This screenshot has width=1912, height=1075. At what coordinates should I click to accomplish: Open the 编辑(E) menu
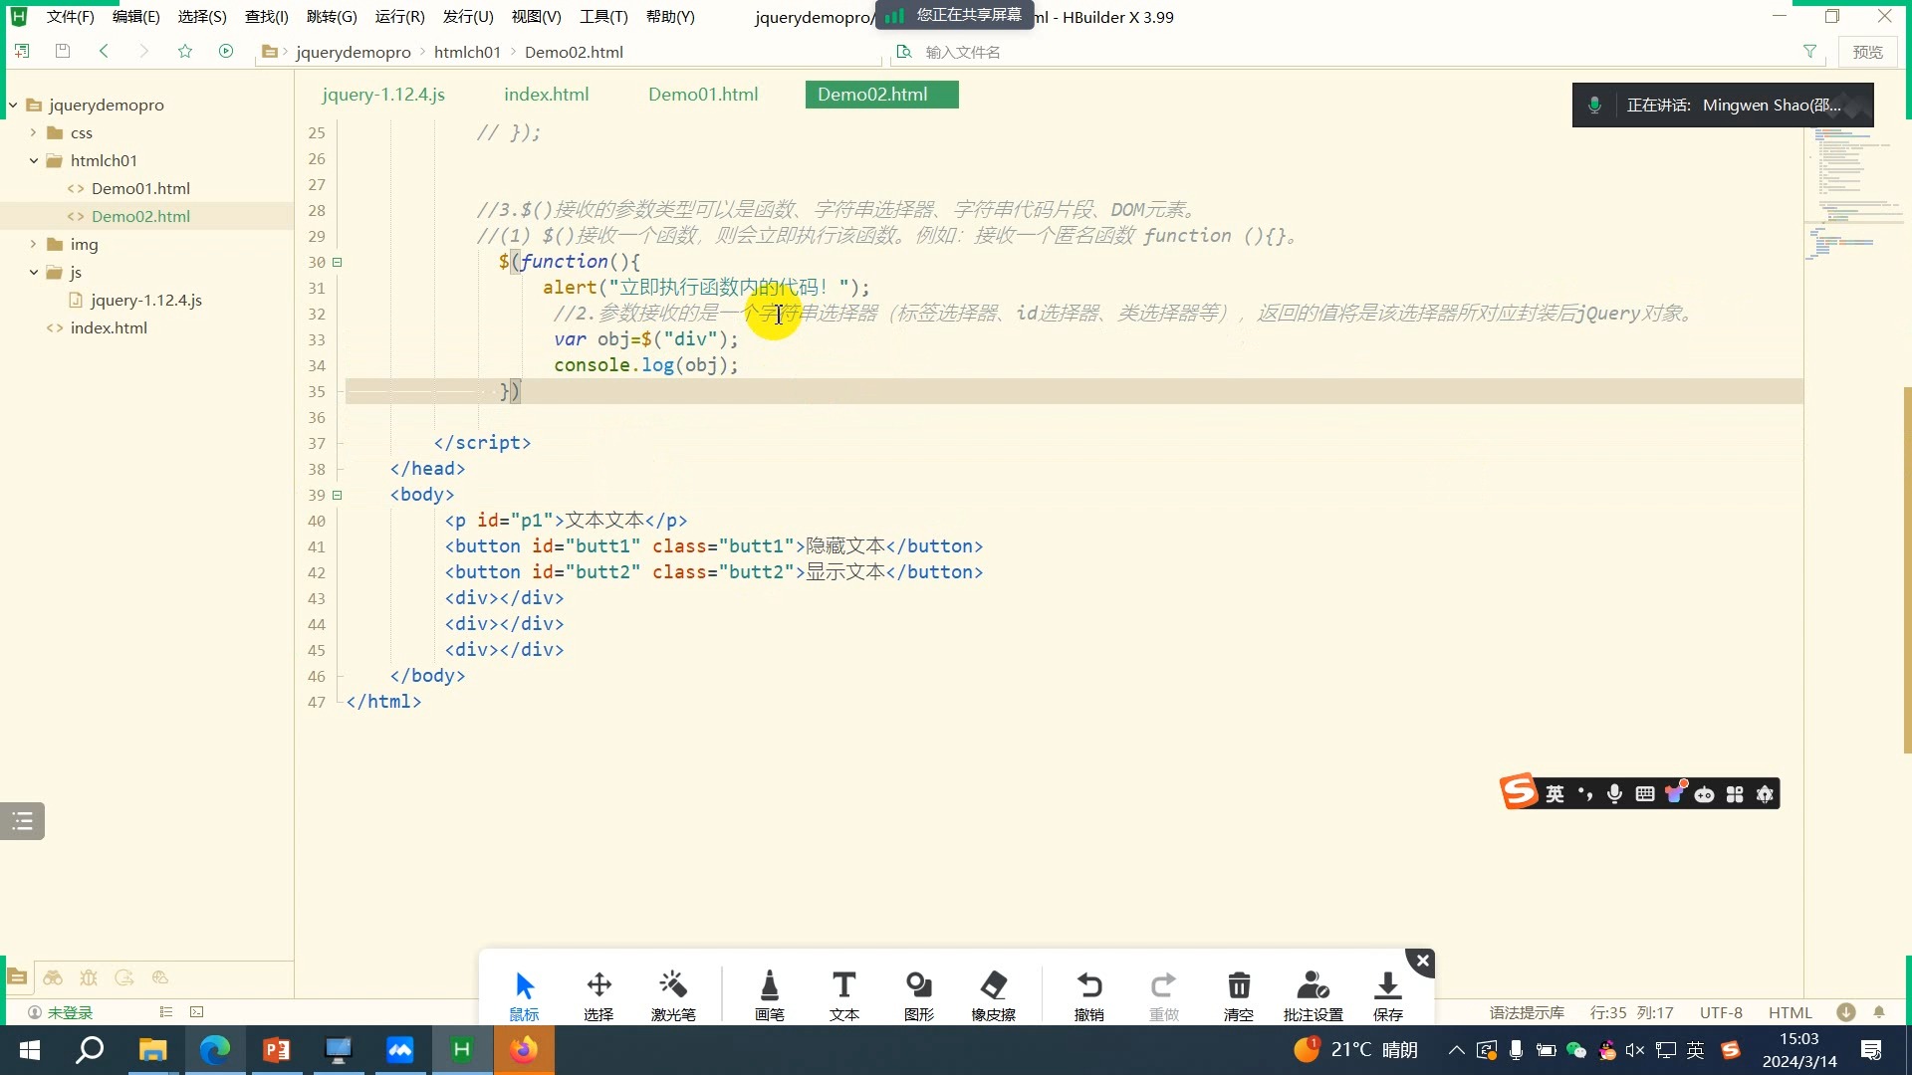[x=136, y=17]
